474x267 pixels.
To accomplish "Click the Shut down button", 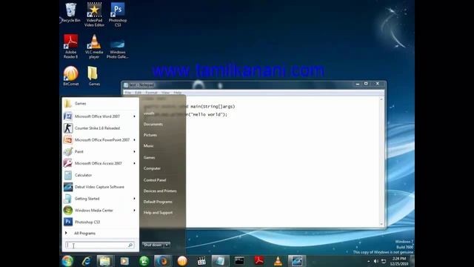I will coord(153,245).
